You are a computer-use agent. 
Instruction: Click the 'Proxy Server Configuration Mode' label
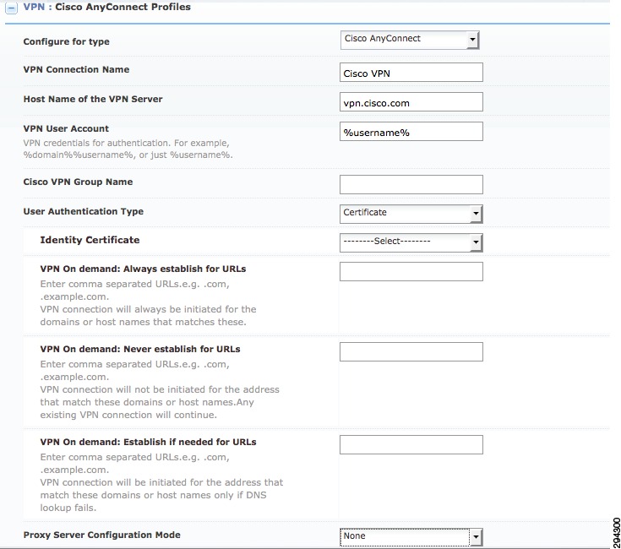tap(101, 535)
